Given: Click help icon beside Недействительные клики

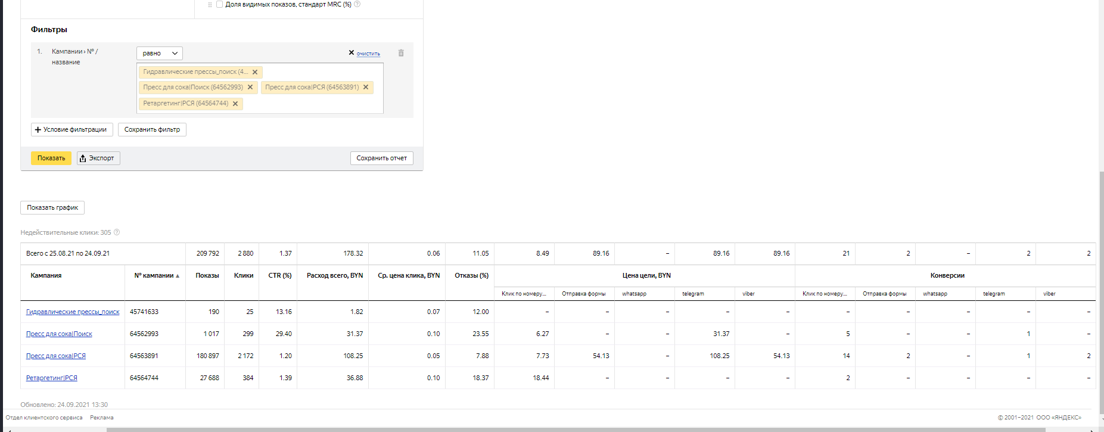Looking at the screenshot, I should click(x=117, y=232).
